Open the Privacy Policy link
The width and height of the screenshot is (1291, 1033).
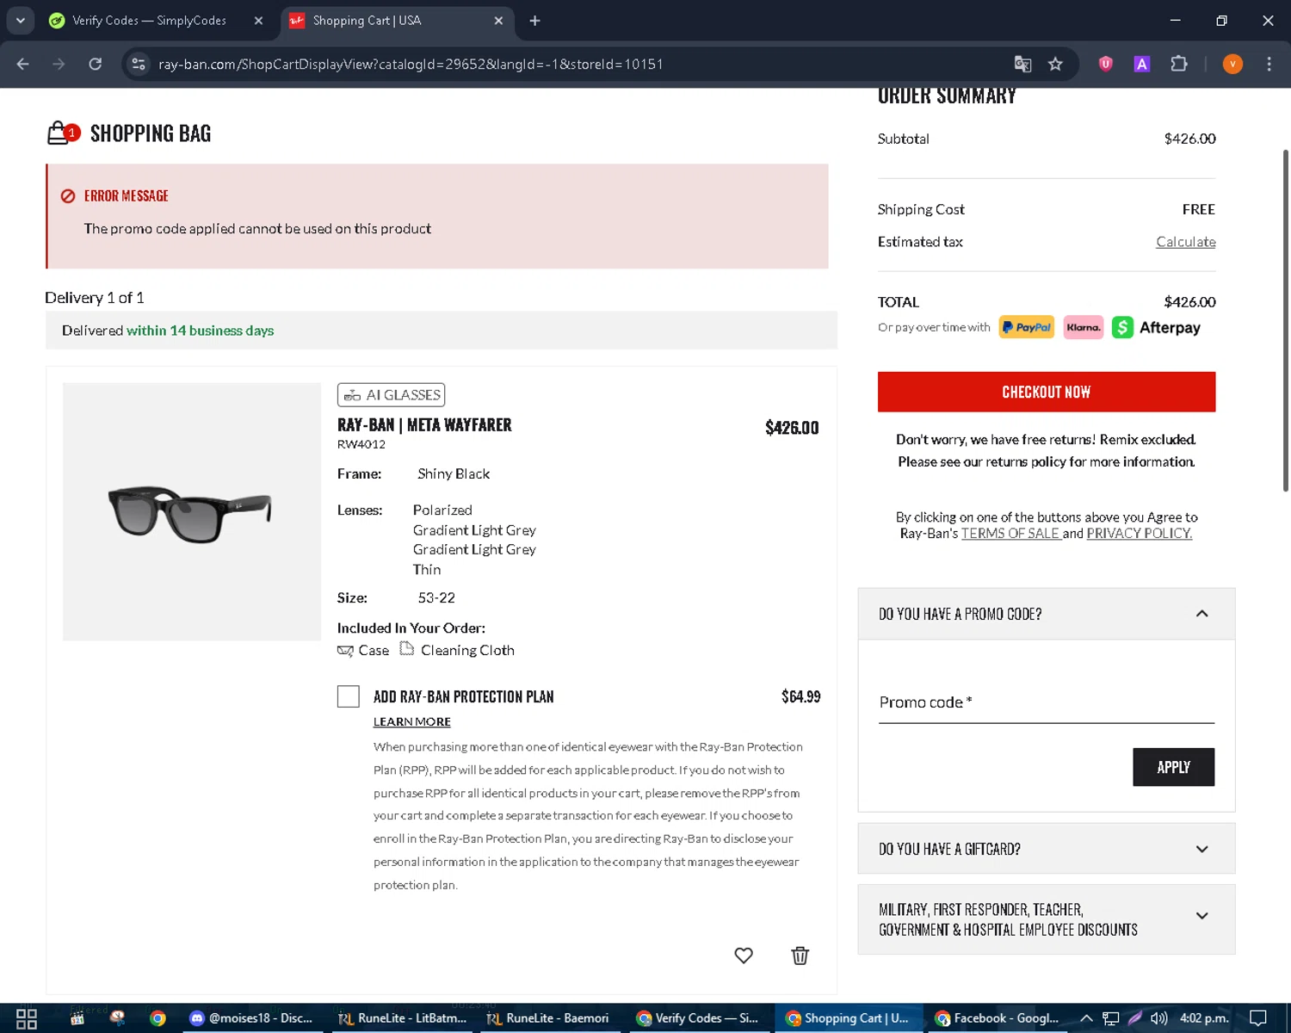[1140, 534]
